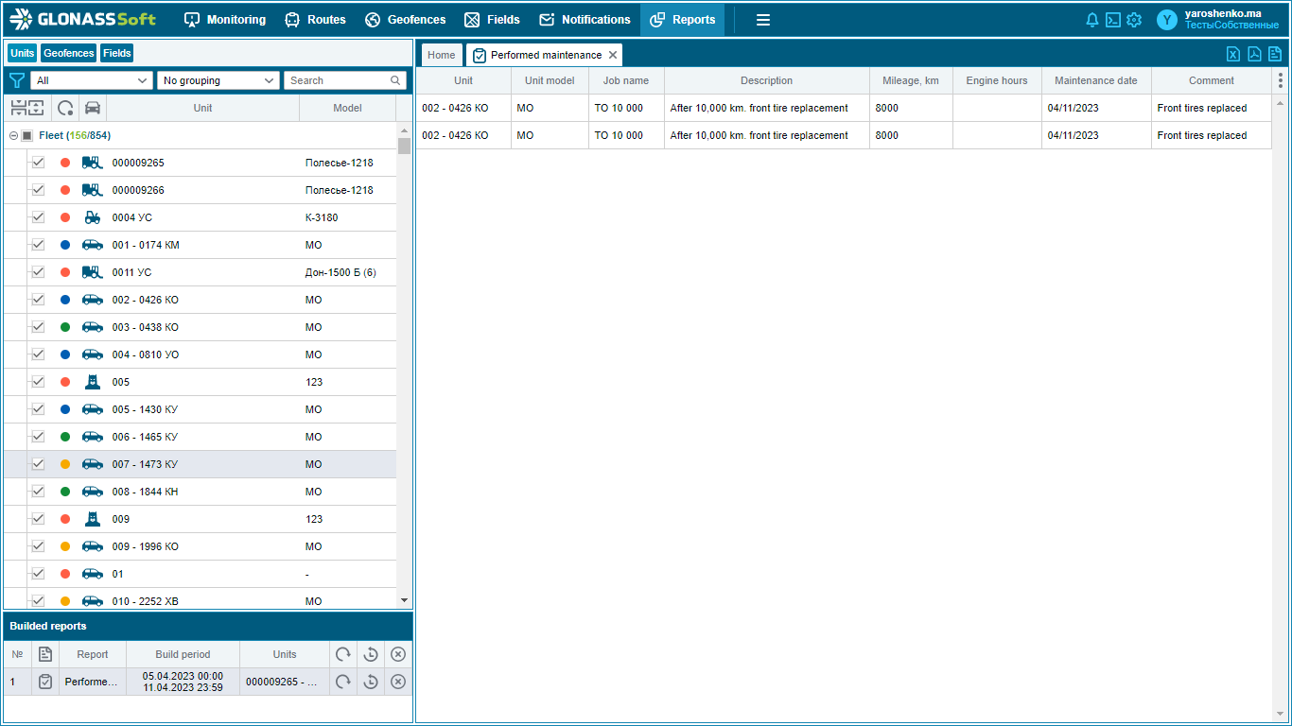
Task: Export report to PDF
Action: [1254, 54]
